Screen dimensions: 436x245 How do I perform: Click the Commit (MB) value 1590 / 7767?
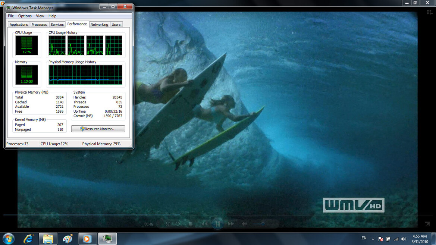pos(113,116)
